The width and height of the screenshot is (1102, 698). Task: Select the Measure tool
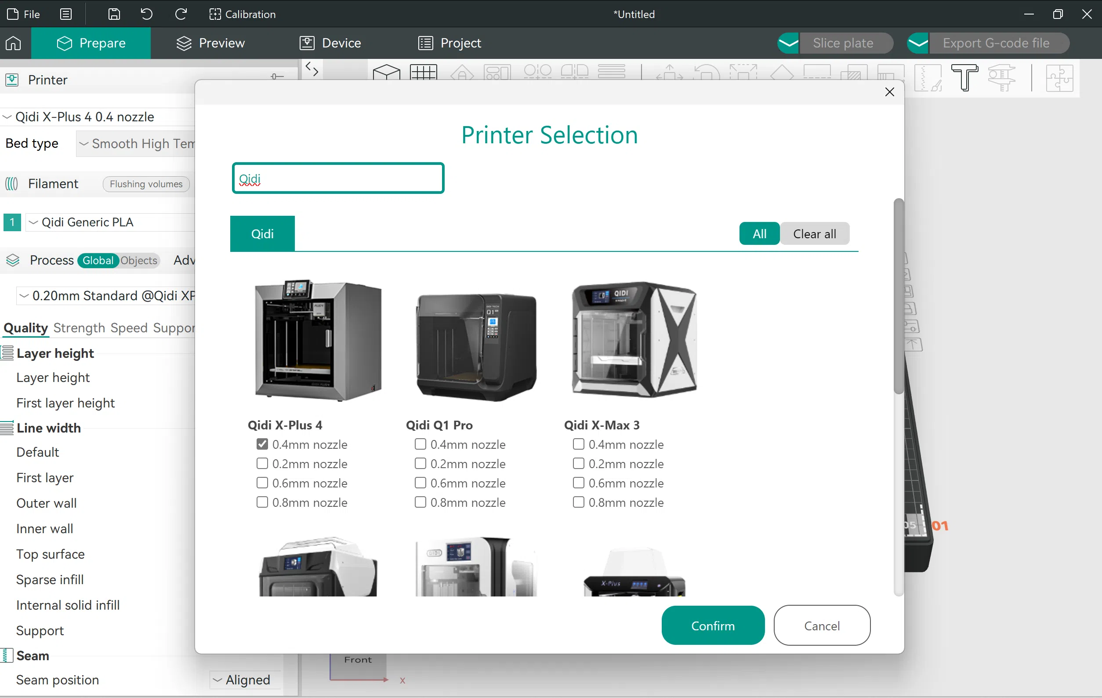1001,78
